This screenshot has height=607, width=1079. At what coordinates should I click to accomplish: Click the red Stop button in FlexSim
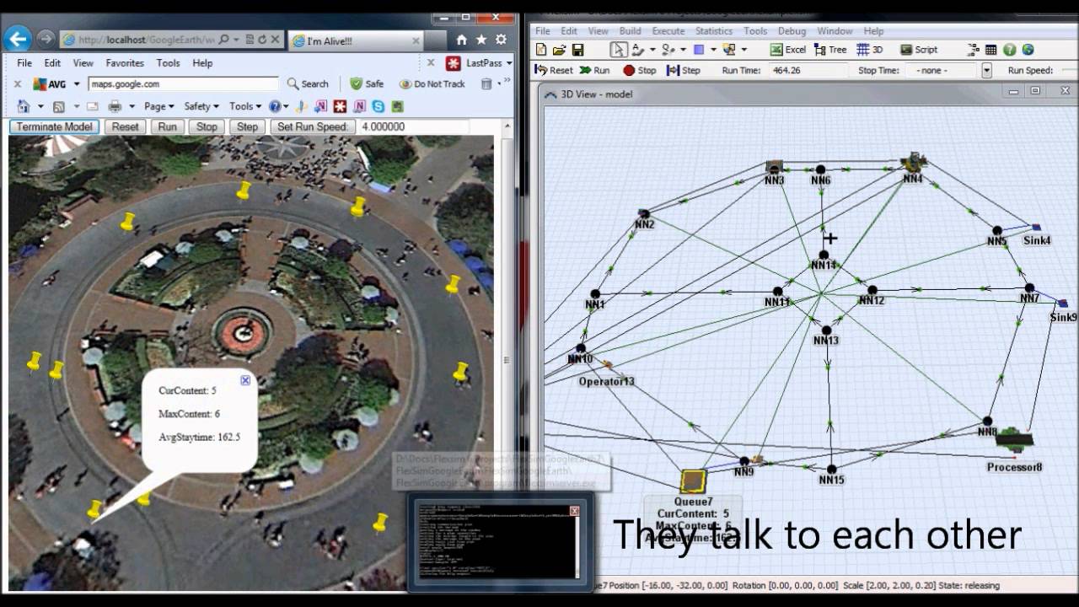pos(639,71)
